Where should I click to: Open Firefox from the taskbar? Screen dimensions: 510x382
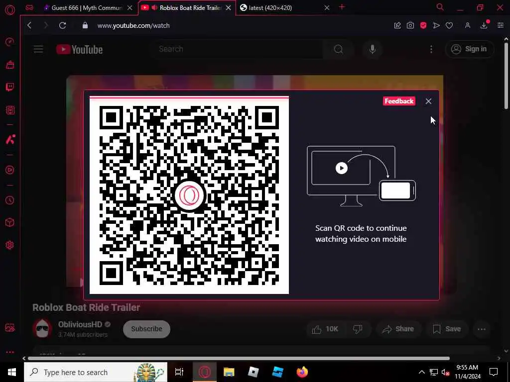[x=302, y=372]
